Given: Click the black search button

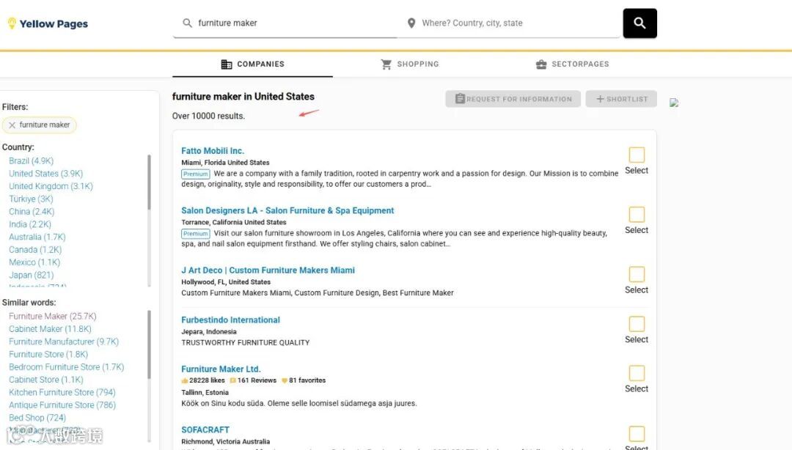Looking at the screenshot, I should click(x=639, y=23).
